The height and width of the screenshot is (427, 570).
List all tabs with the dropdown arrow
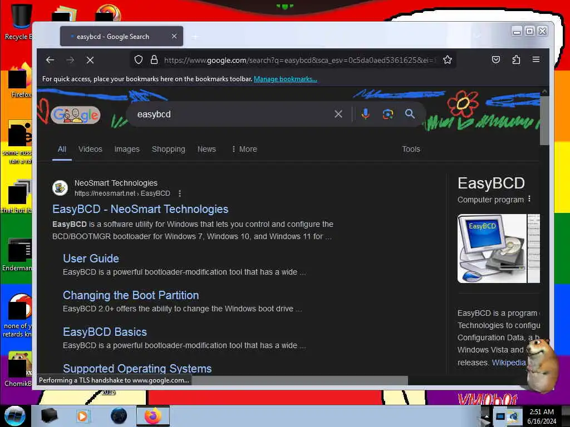pyautogui.click(x=477, y=36)
